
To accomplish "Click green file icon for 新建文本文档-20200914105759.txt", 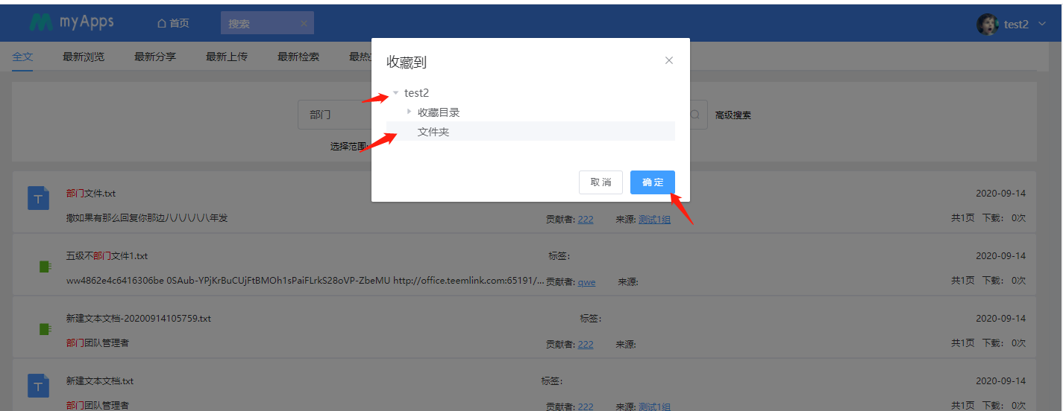I will pos(45,328).
